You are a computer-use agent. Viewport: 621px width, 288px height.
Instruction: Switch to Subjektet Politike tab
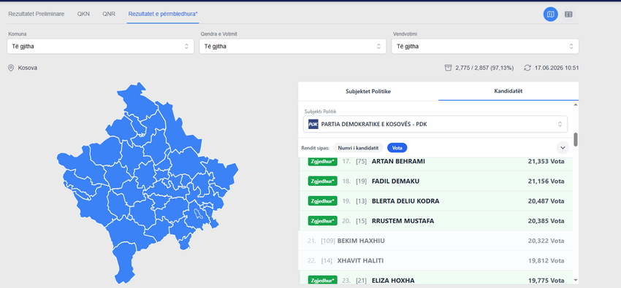tap(368, 91)
